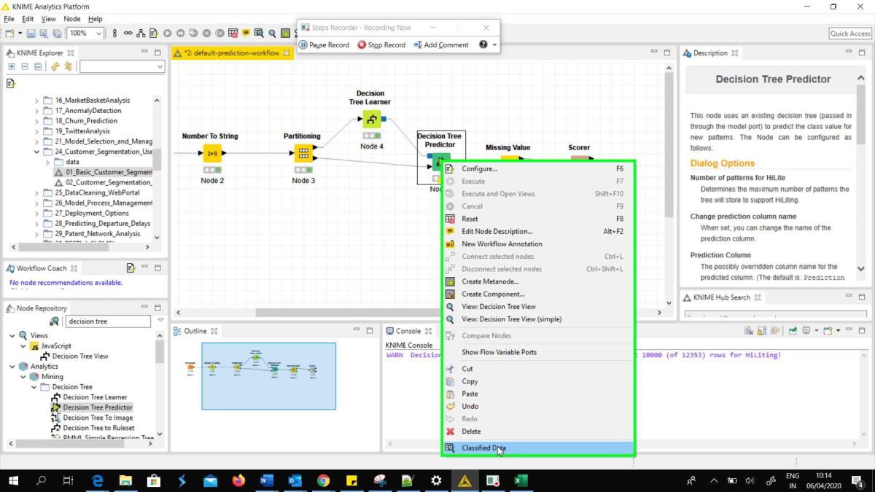Viewport: 875px width, 492px height.
Task: Click the Steps Recorder help icon
Action: [x=483, y=44]
